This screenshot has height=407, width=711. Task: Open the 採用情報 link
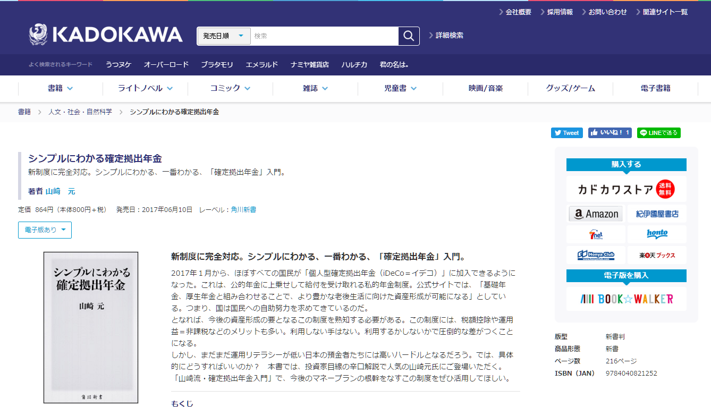pos(560,12)
